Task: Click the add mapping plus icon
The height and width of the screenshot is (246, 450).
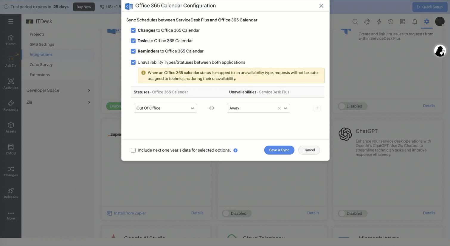Action: click(317, 108)
